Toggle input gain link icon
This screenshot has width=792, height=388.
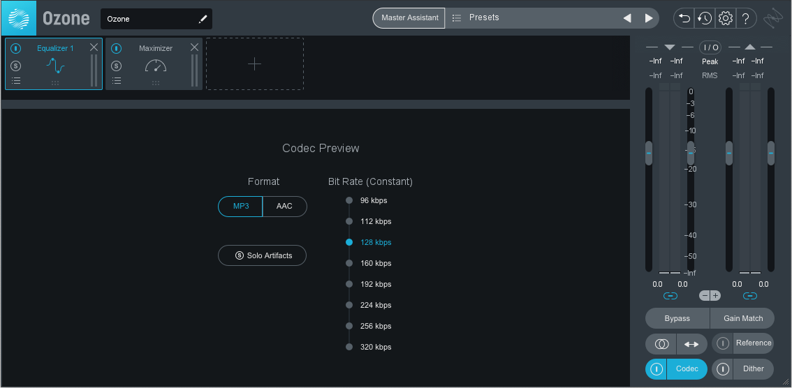670,296
